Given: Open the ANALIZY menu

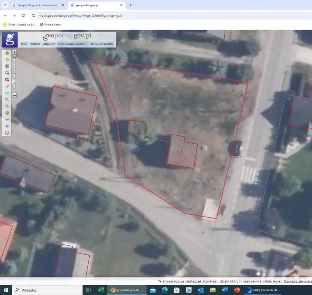Looking at the screenshot, I should pyautogui.click(x=49, y=44).
